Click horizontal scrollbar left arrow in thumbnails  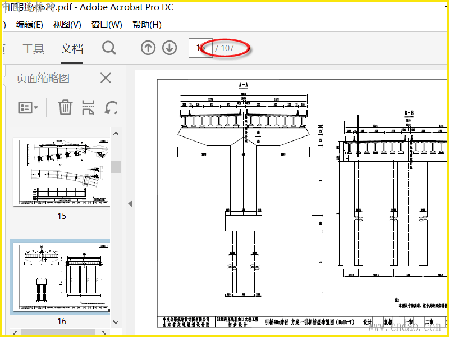(15, 333)
